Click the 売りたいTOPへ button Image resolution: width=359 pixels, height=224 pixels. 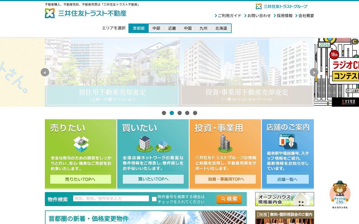tap(80, 179)
